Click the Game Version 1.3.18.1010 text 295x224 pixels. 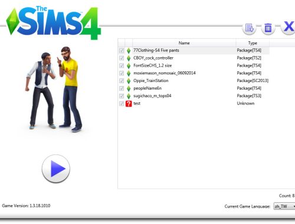[26, 206]
